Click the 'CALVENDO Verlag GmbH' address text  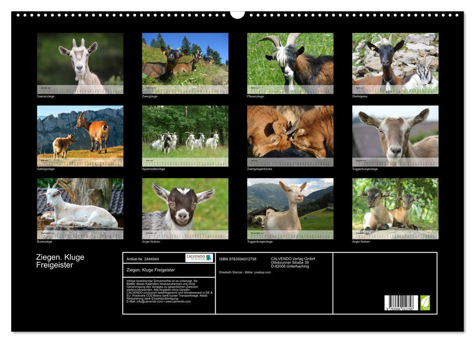(293, 259)
